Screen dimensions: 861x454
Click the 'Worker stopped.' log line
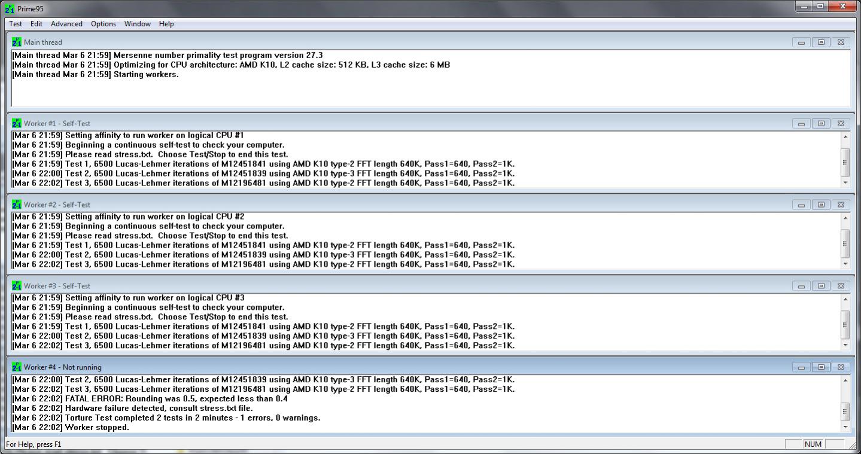71,428
